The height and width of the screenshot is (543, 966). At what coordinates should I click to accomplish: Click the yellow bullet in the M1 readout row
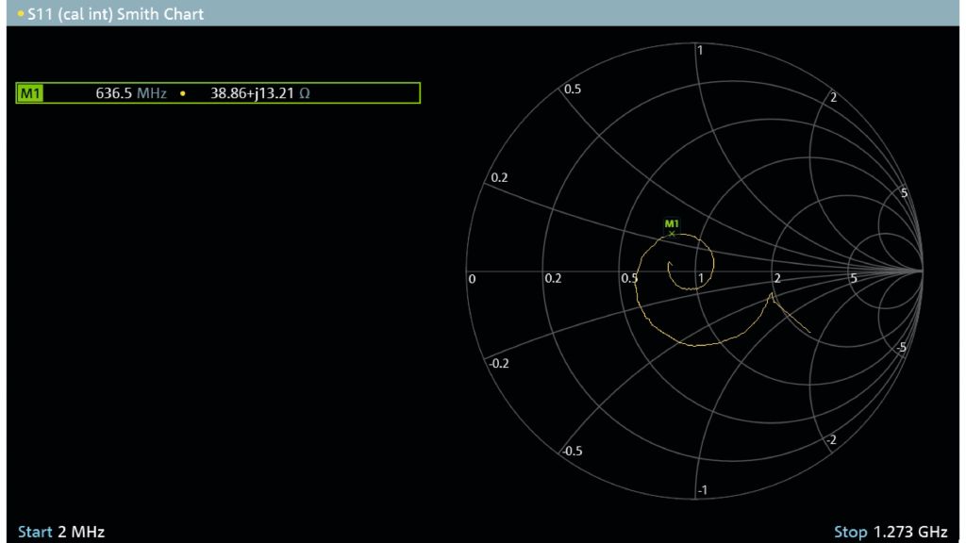tap(183, 93)
